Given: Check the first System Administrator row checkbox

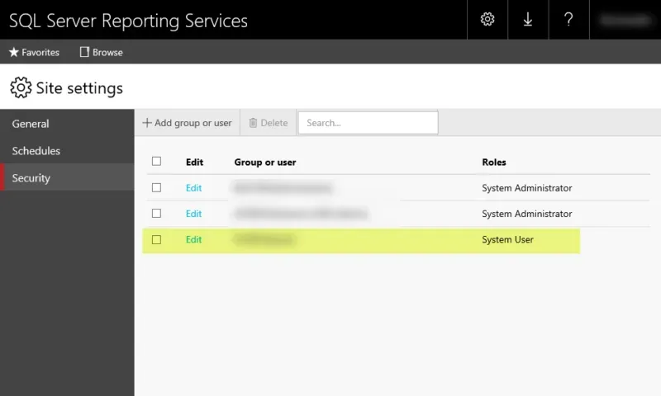Looking at the screenshot, I should (x=156, y=187).
